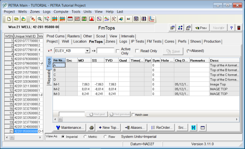
Task: Click the New Top button
Action: click(x=109, y=128)
